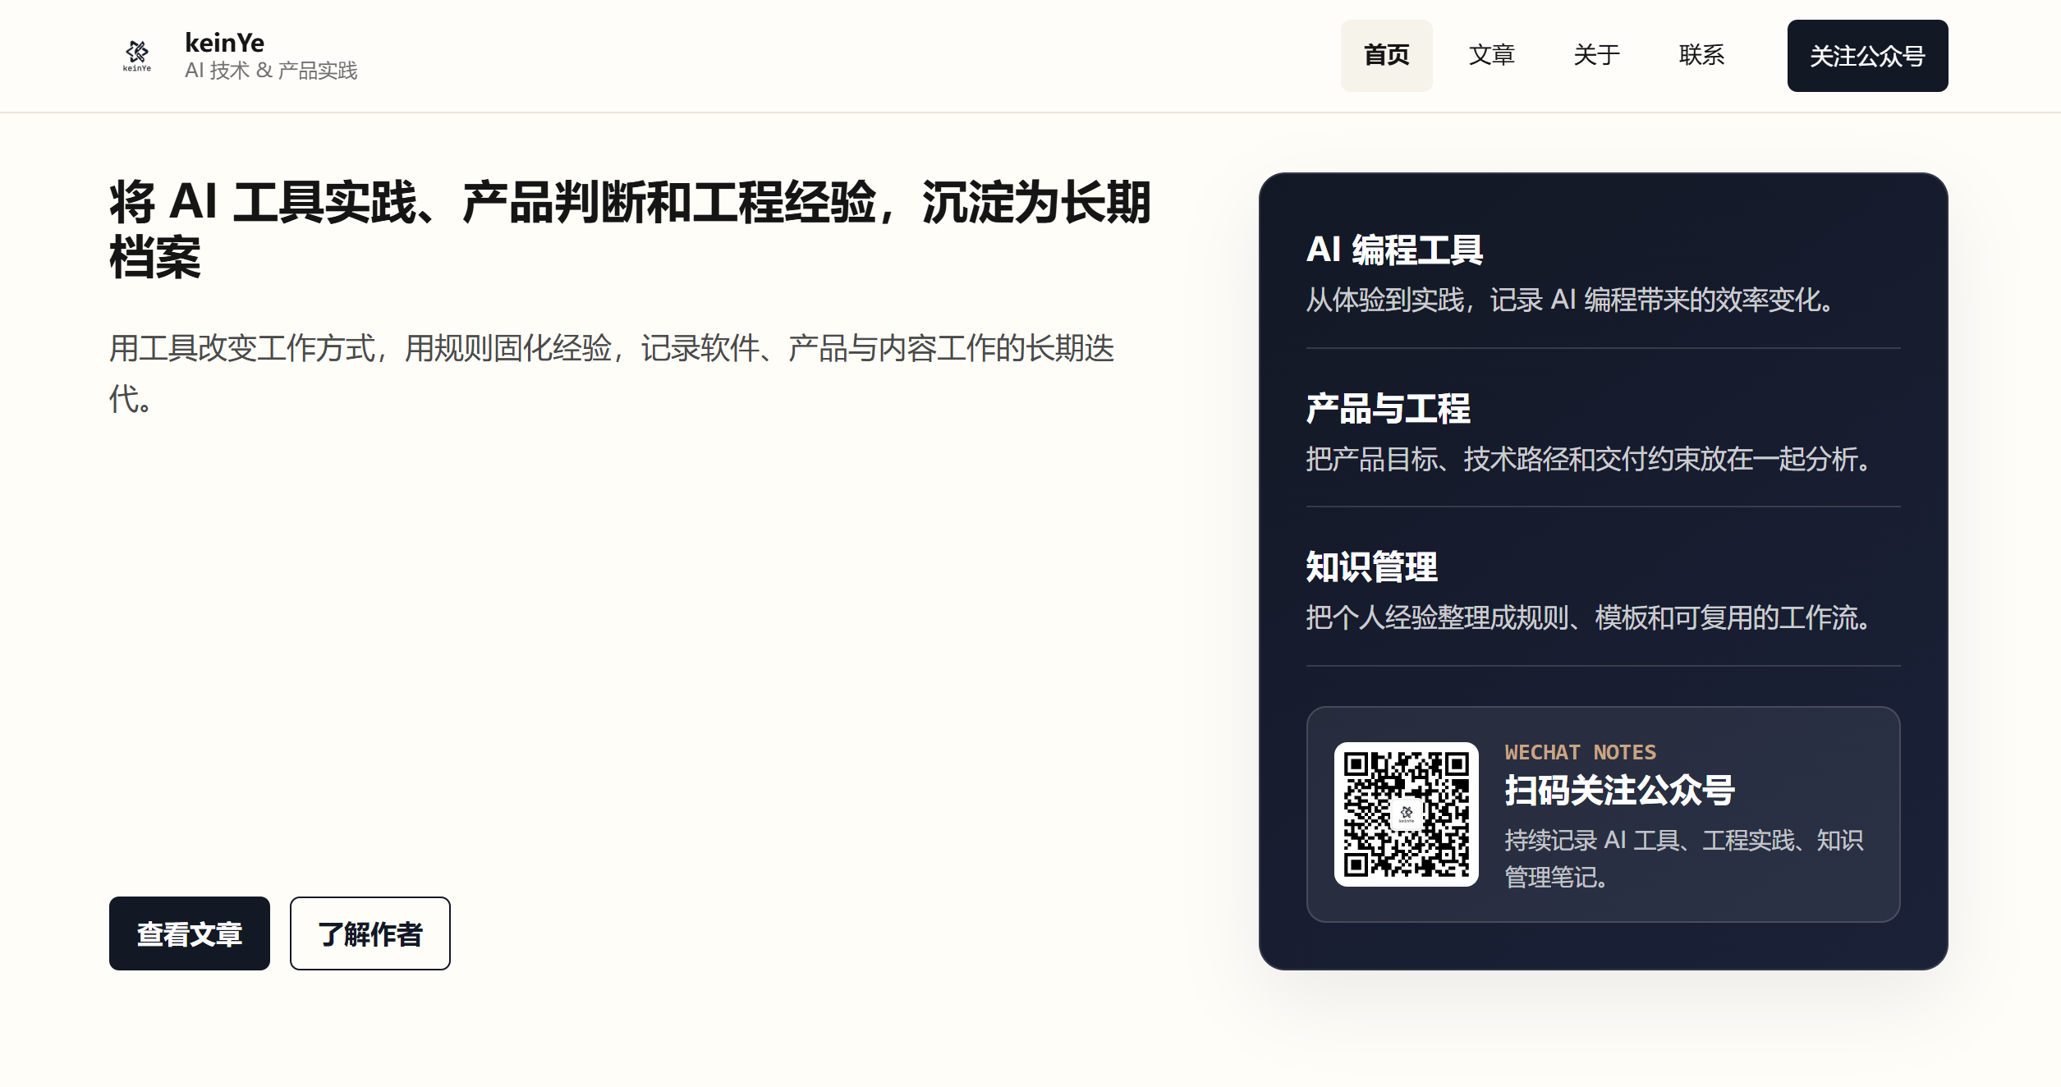Click the 了解作者 button

point(370,933)
